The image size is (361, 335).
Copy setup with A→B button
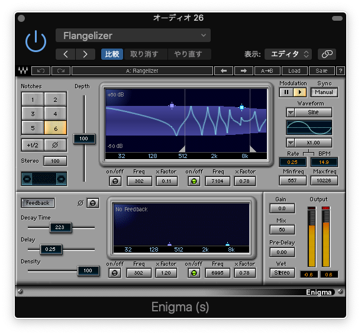coord(267,70)
